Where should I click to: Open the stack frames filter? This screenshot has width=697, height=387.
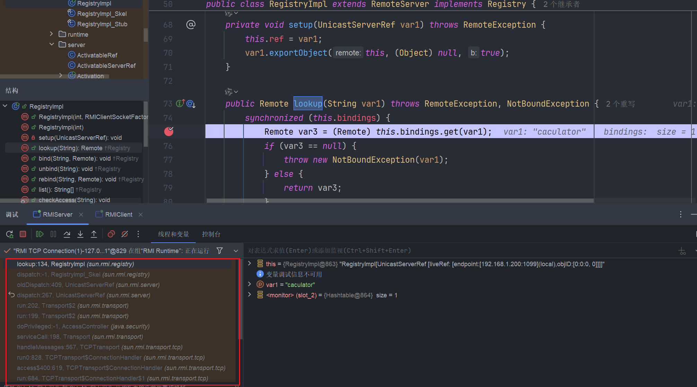click(220, 251)
